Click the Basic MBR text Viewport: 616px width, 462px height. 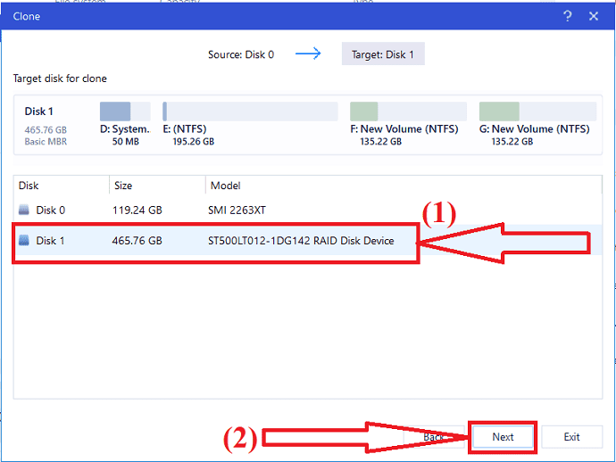point(46,141)
